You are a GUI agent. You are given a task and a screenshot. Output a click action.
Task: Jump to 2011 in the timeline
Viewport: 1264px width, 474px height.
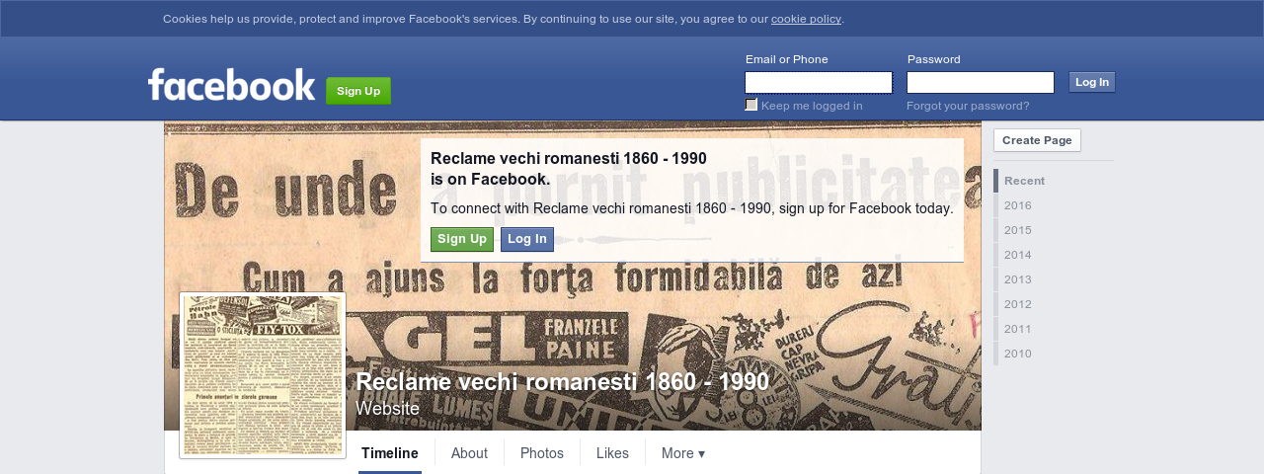[x=1018, y=329]
